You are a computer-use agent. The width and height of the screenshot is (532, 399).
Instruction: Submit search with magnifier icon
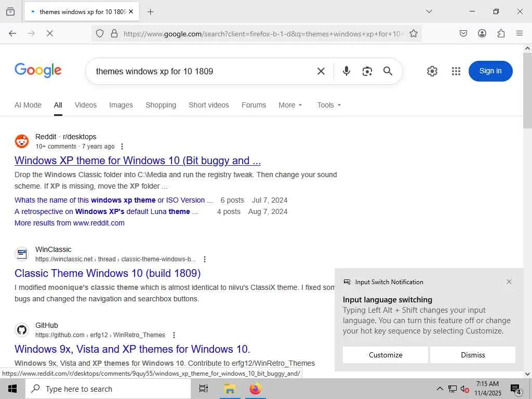coord(388,71)
